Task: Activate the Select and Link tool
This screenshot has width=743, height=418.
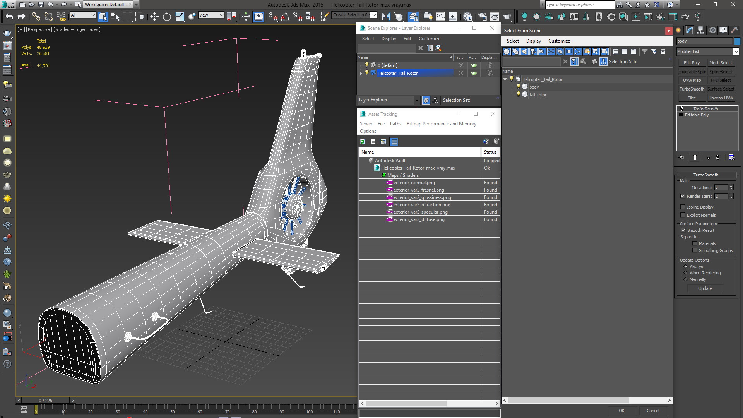Action: point(36,16)
